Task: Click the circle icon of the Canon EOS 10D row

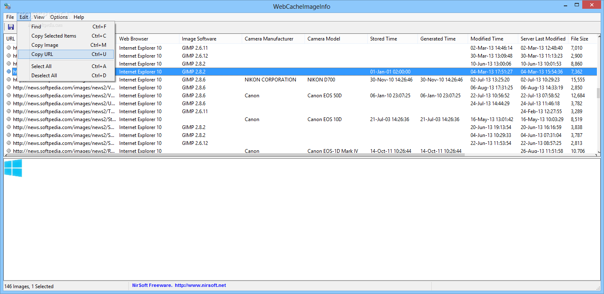Action: click(x=9, y=119)
